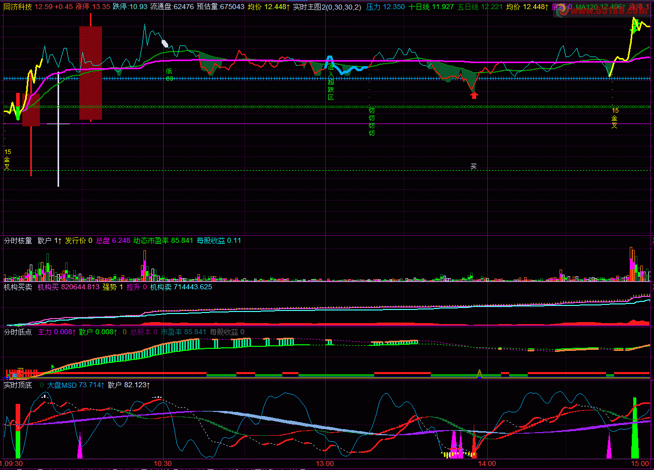Click the 13:00 time axis label
The image size is (654, 470).
pyautogui.click(x=325, y=463)
